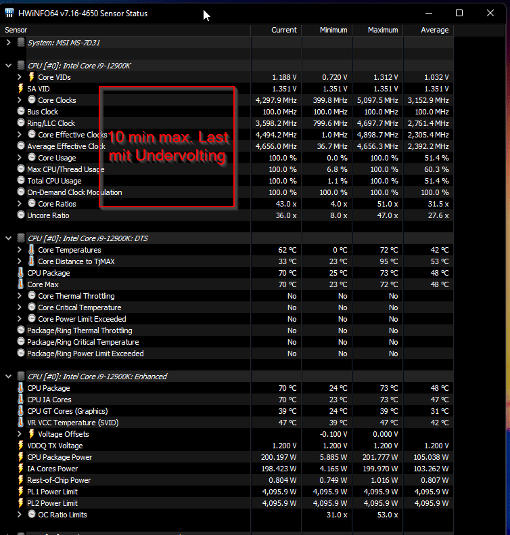This screenshot has width=510, height=535.
Task: Click the chip icon of the i9-12900K Enhanced group
Action: (x=21, y=377)
